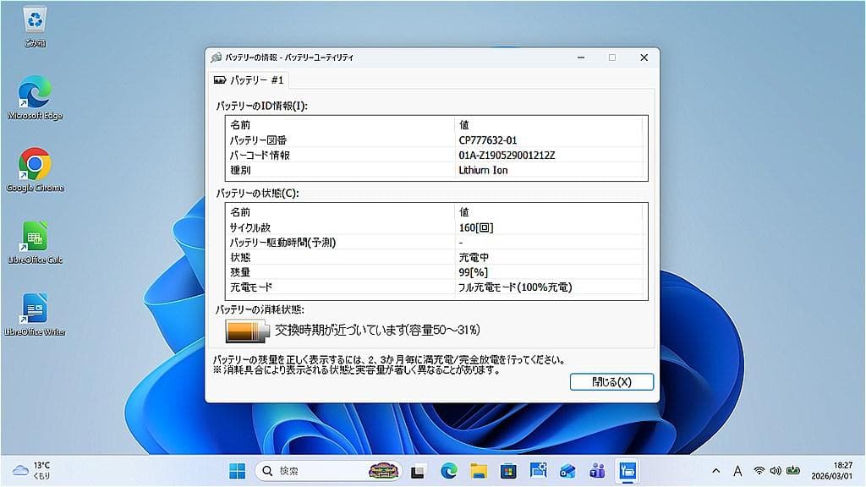Open the Google Chrome desktop shortcut
Image resolution: width=866 pixels, height=487 pixels.
[35, 170]
